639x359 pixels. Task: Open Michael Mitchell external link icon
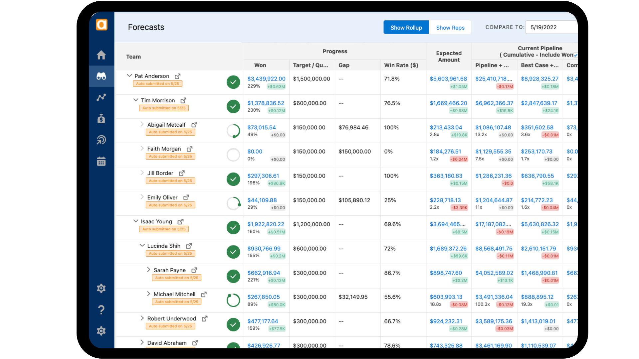point(204,294)
